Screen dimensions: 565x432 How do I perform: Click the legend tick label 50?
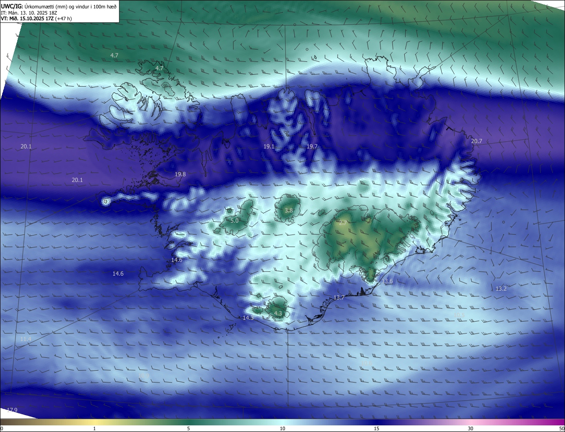(x=561, y=429)
